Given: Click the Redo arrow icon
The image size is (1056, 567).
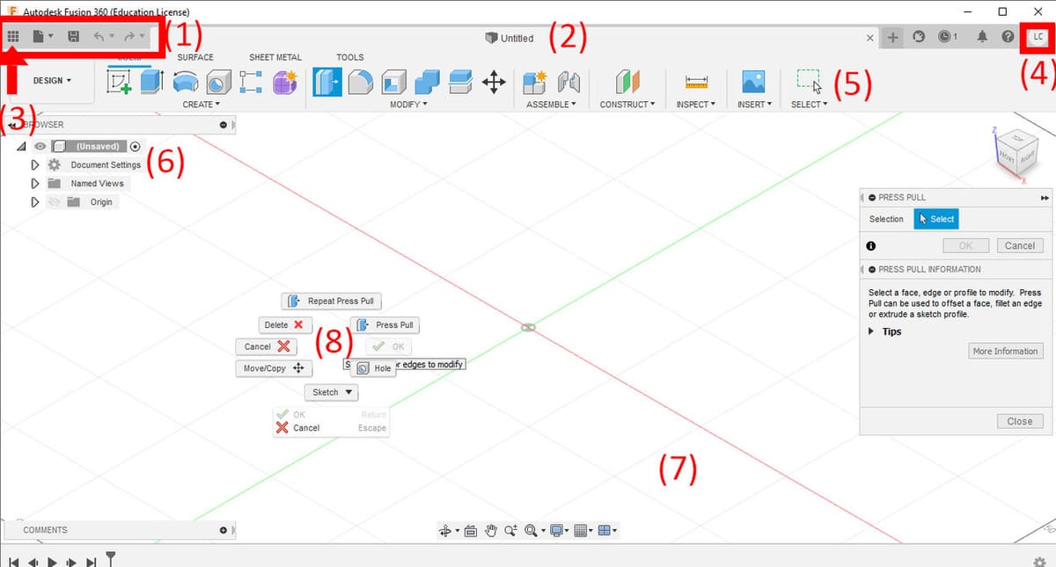Looking at the screenshot, I should 129,37.
